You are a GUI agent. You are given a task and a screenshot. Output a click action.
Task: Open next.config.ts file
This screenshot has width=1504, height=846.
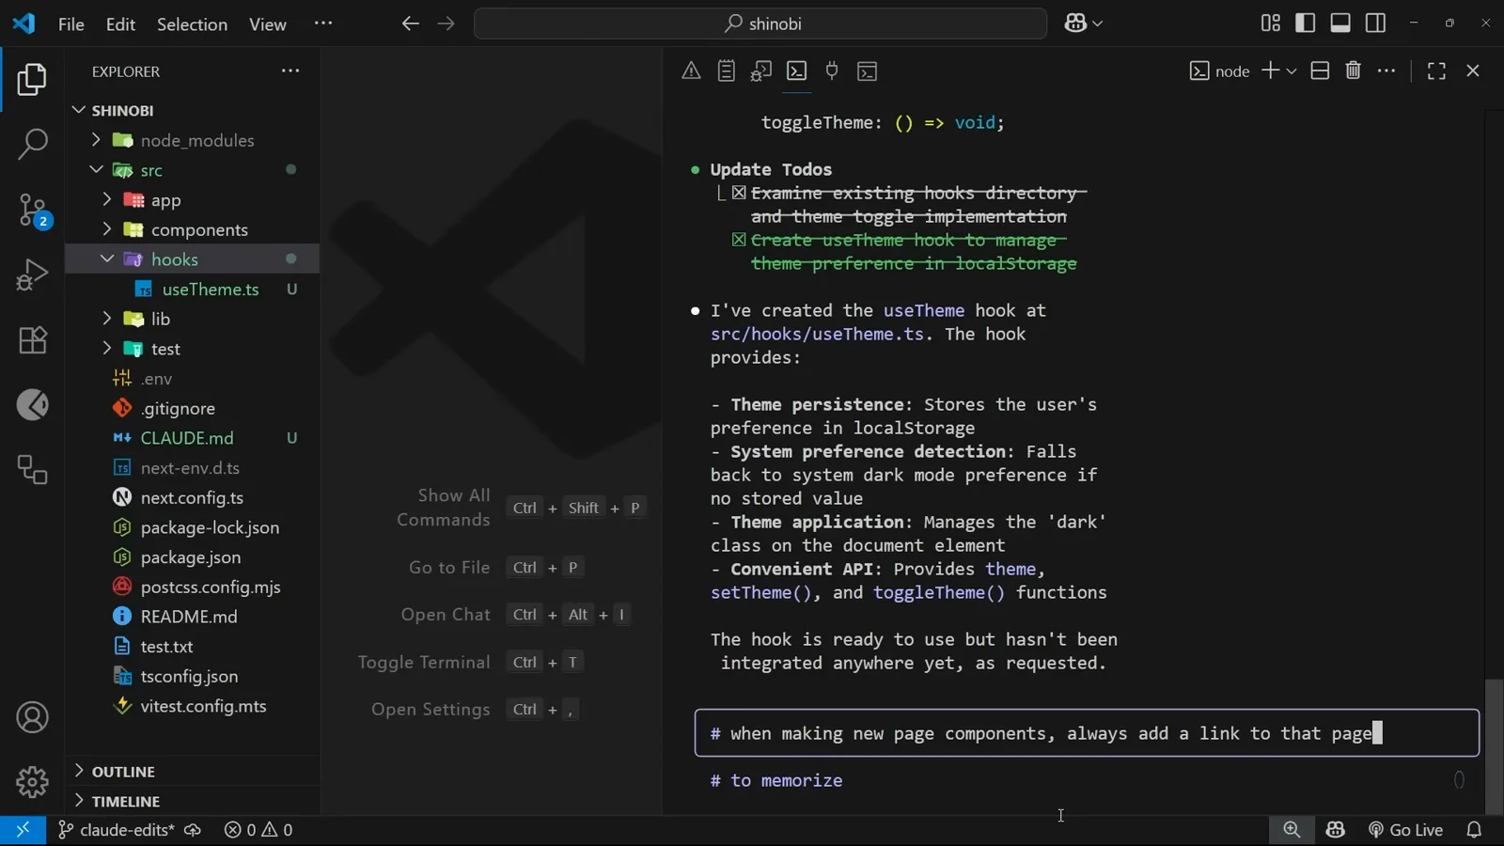(x=193, y=498)
